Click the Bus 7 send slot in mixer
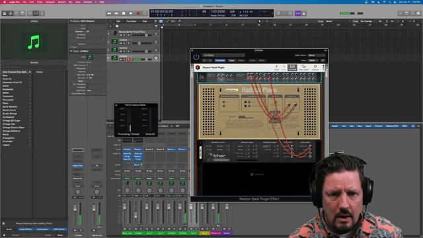Viewport: 423px width, 238px height. click(138, 165)
